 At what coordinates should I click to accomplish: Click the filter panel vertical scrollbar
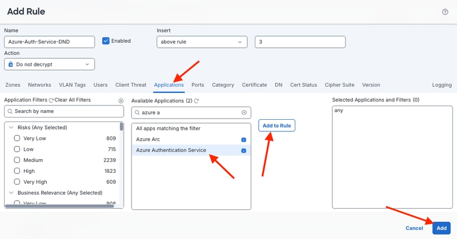[122, 127]
